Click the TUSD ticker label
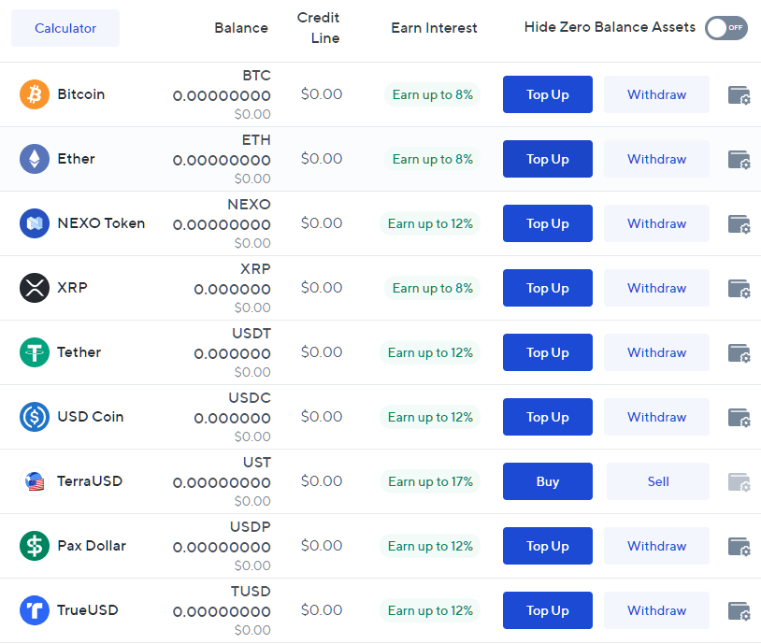761x644 pixels. tap(251, 591)
